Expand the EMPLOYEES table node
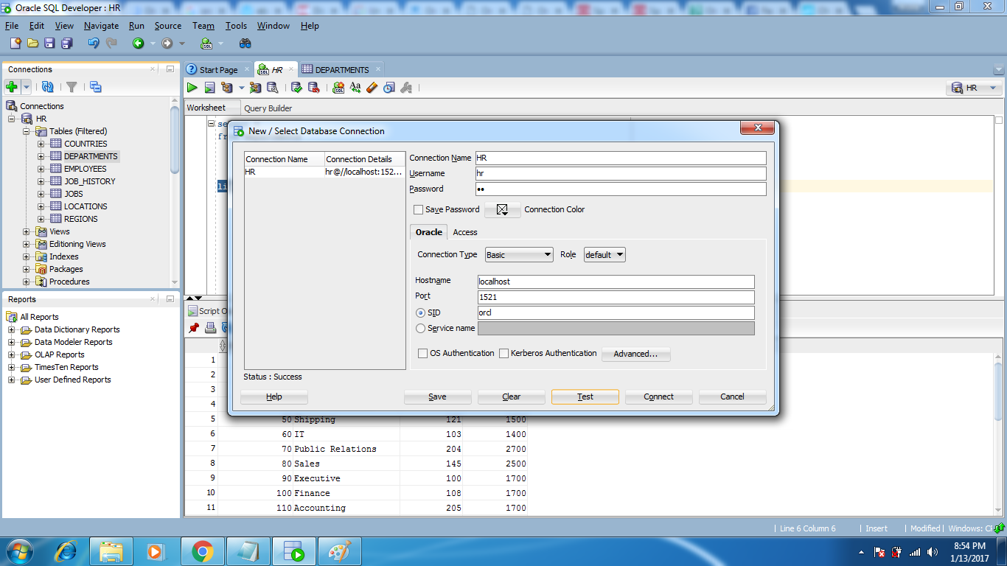The width and height of the screenshot is (1007, 566). [42, 169]
